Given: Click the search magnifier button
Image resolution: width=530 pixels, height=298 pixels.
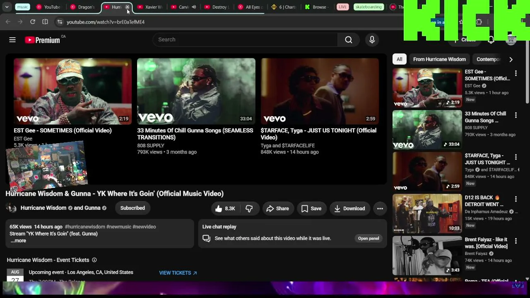Looking at the screenshot, I should pos(349,40).
